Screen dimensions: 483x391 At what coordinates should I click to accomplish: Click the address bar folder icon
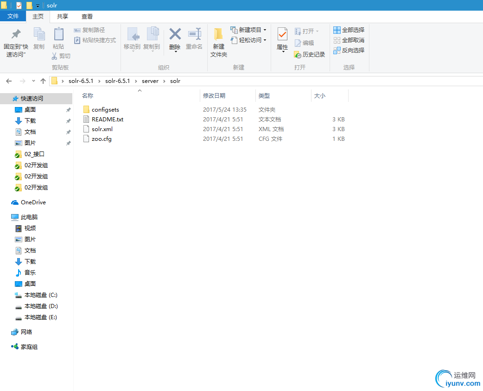click(x=55, y=81)
